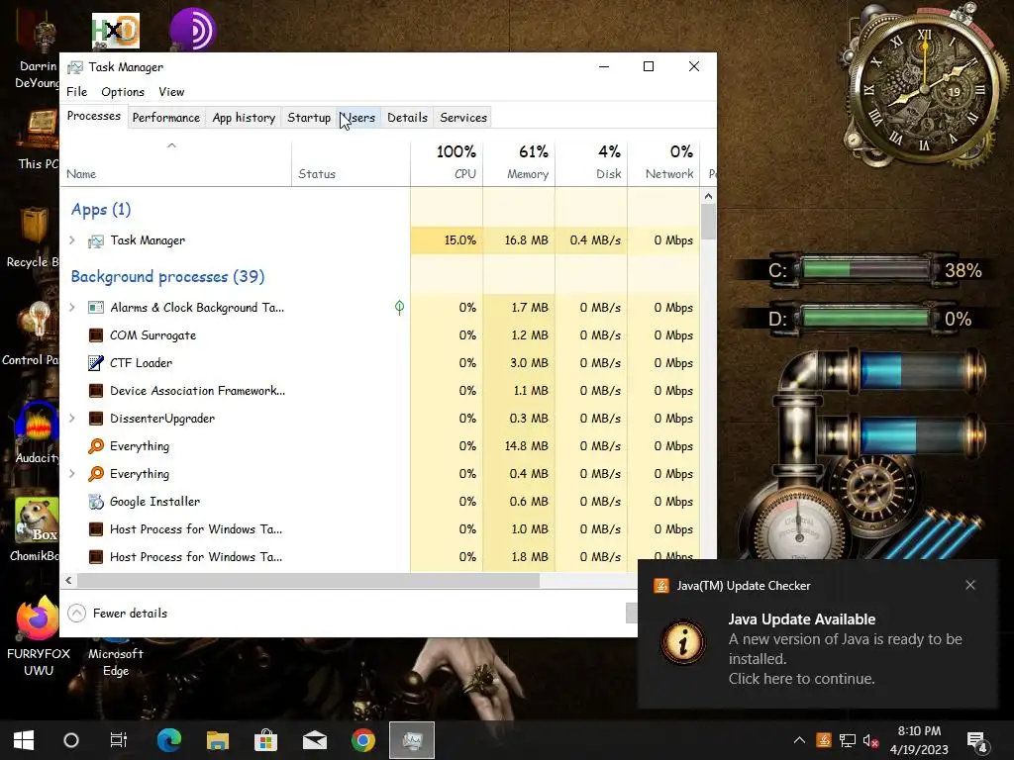Click the horizontal scrollbar left arrow

point(68,580)
